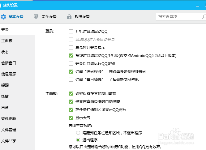This screenshot has width=206, height=150.
Task: Uncheck 始终保持在其他窗口前端
Action: click(x=71, y=93)
